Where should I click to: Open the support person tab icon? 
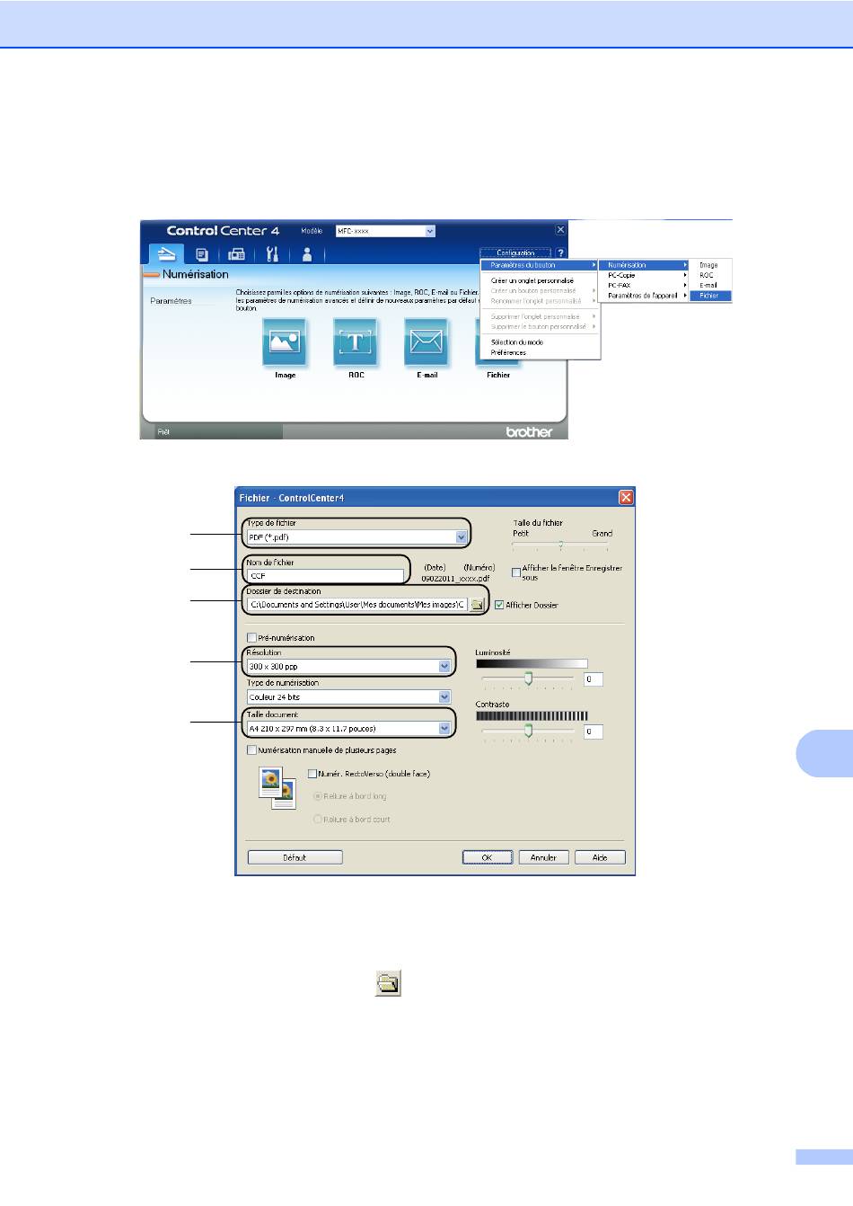click(x=307, y=254)
